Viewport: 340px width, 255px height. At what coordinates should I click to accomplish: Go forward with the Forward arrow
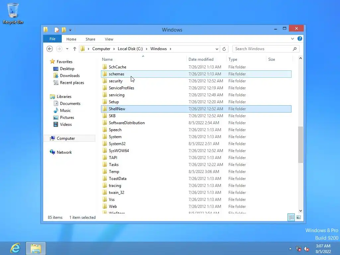(59, 49)
